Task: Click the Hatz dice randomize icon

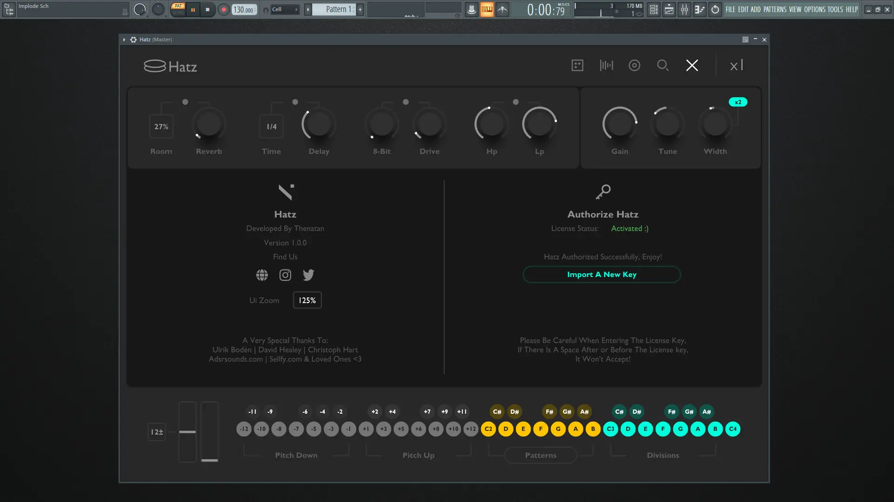Action: 577,66
